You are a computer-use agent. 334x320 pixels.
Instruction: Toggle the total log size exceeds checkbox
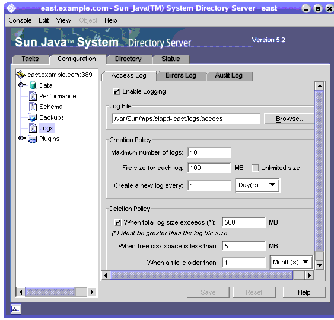tap(117, 222)
